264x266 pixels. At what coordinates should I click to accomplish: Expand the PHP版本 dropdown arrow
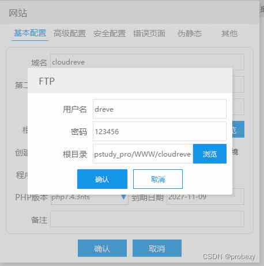pos(123,197)
